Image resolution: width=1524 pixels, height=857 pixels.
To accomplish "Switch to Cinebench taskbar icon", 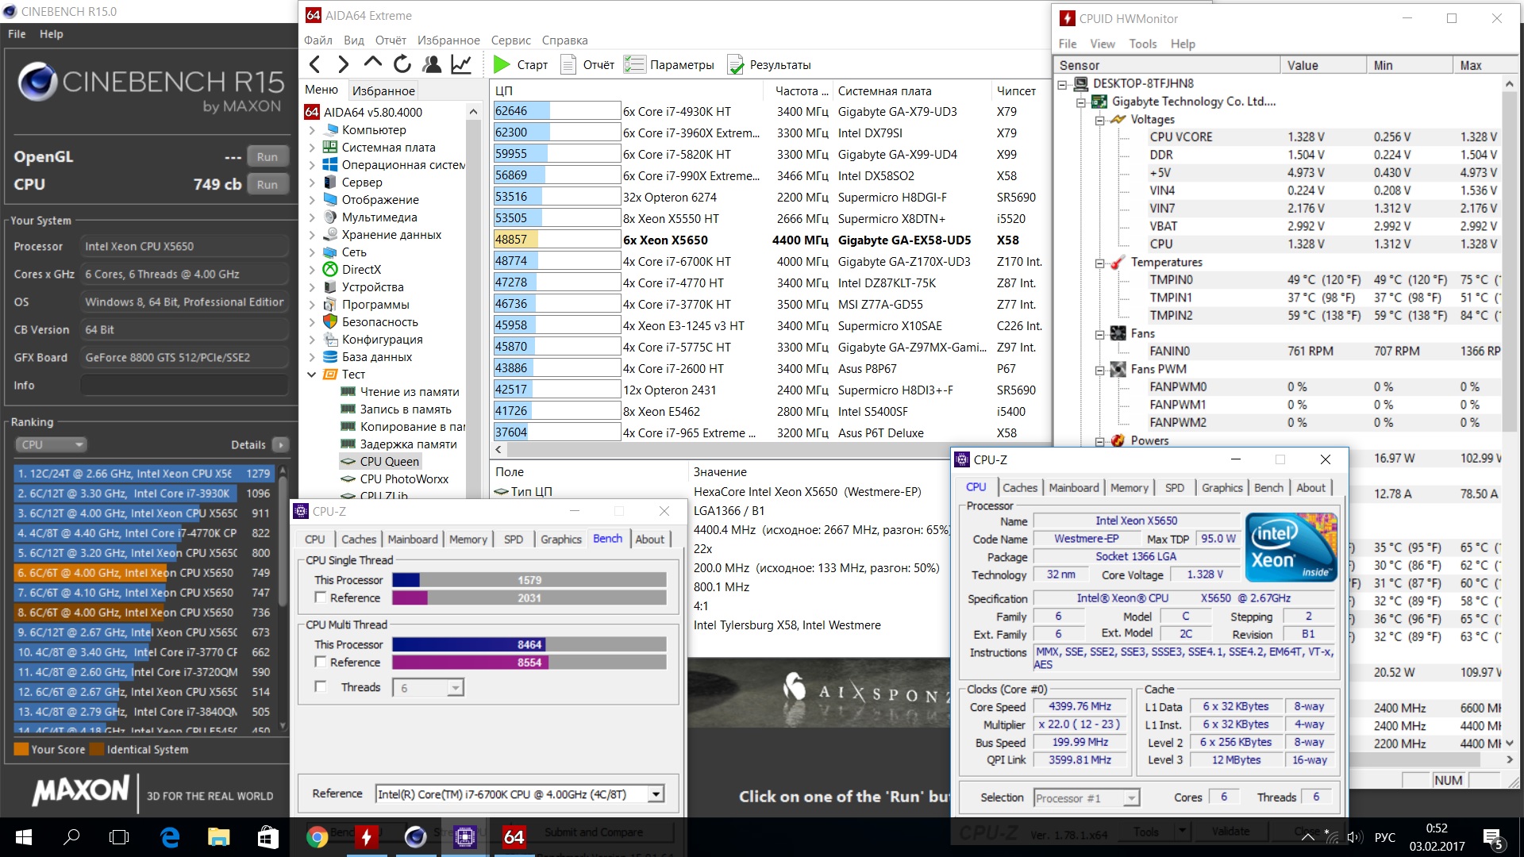I will pos(415,837).
